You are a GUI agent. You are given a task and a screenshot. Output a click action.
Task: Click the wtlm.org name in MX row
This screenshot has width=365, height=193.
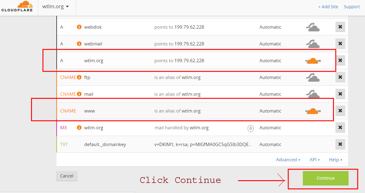coord(94,127)
